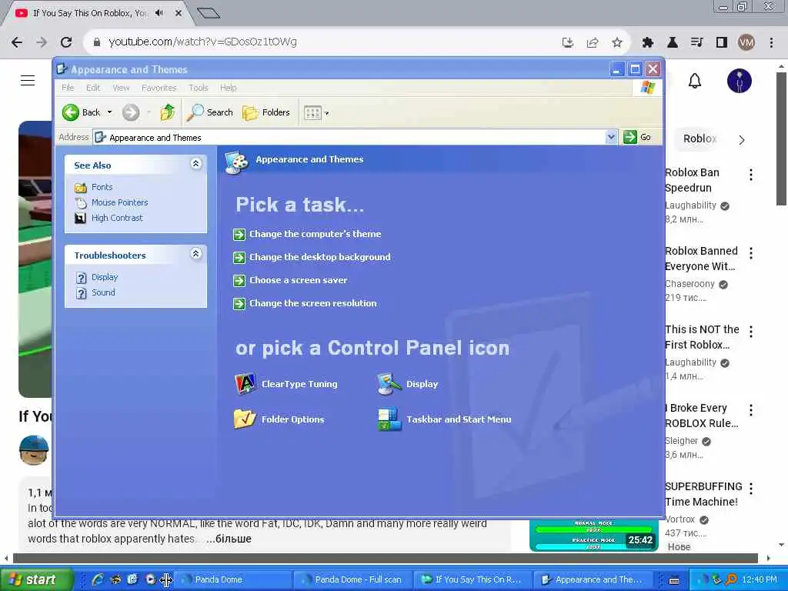Image resolution: width=788 pixels, height=591 pixels.
Task: Click the install/download icon in the address bar
Action: (568, 43)
